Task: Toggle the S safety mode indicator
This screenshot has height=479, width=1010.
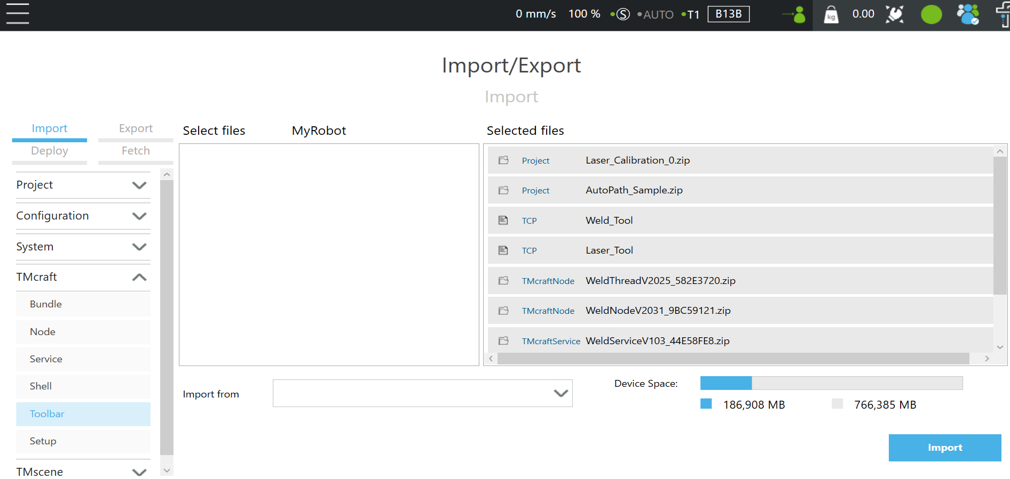Action: [622, 14]
